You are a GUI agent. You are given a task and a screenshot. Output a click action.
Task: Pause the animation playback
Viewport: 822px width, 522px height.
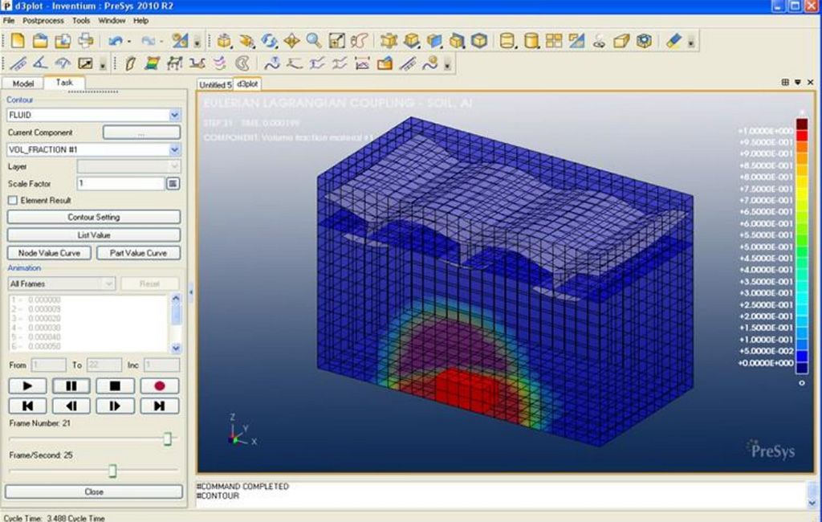[71, 386]
